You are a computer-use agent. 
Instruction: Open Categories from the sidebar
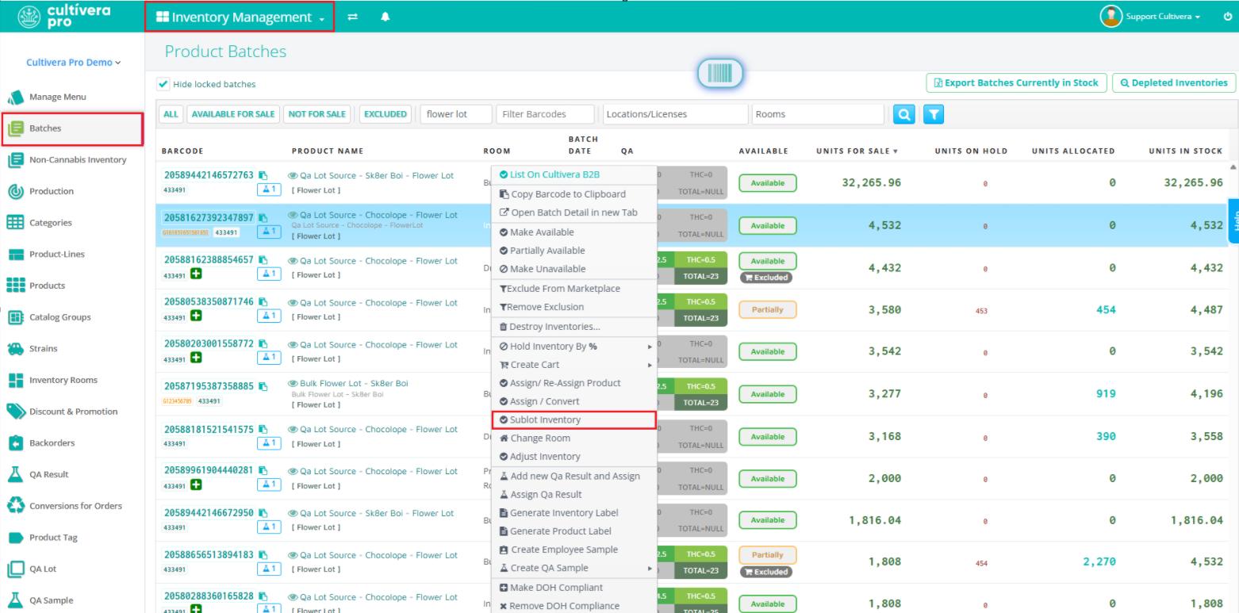coord(50,223)
